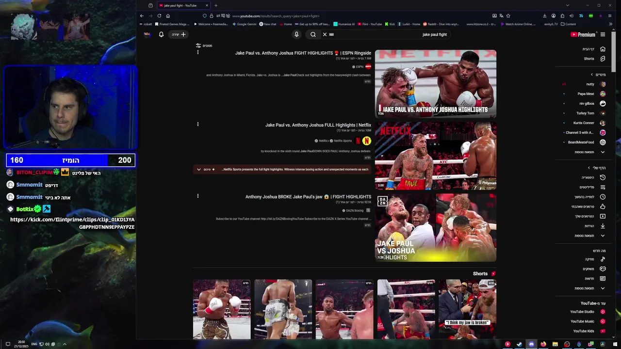Image resolution: width=621 pixels, height=349 pixels.
Task: Expand the 'You' (הדף שלי) section header
Action: (x=597, y=168)
